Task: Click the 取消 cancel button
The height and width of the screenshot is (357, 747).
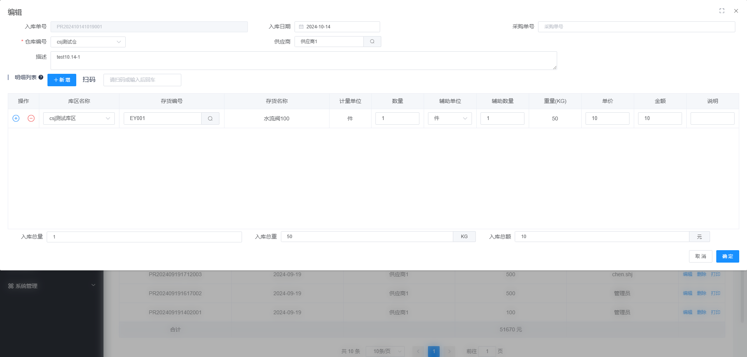Action: point(700,256)
